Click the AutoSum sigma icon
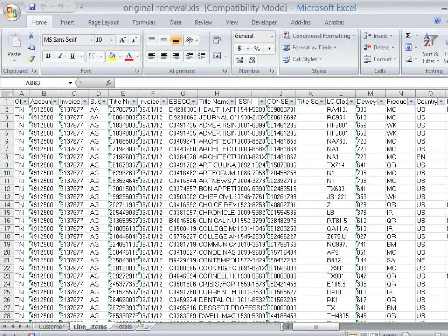Image resolution: width=448 pixels, height=336 pixels. point(409,35)
